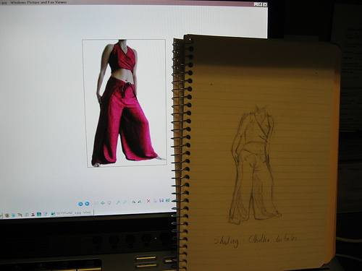The image size is (362, 271).
Task: Click the Zoom In magnifier
Action: pos(118,202)
